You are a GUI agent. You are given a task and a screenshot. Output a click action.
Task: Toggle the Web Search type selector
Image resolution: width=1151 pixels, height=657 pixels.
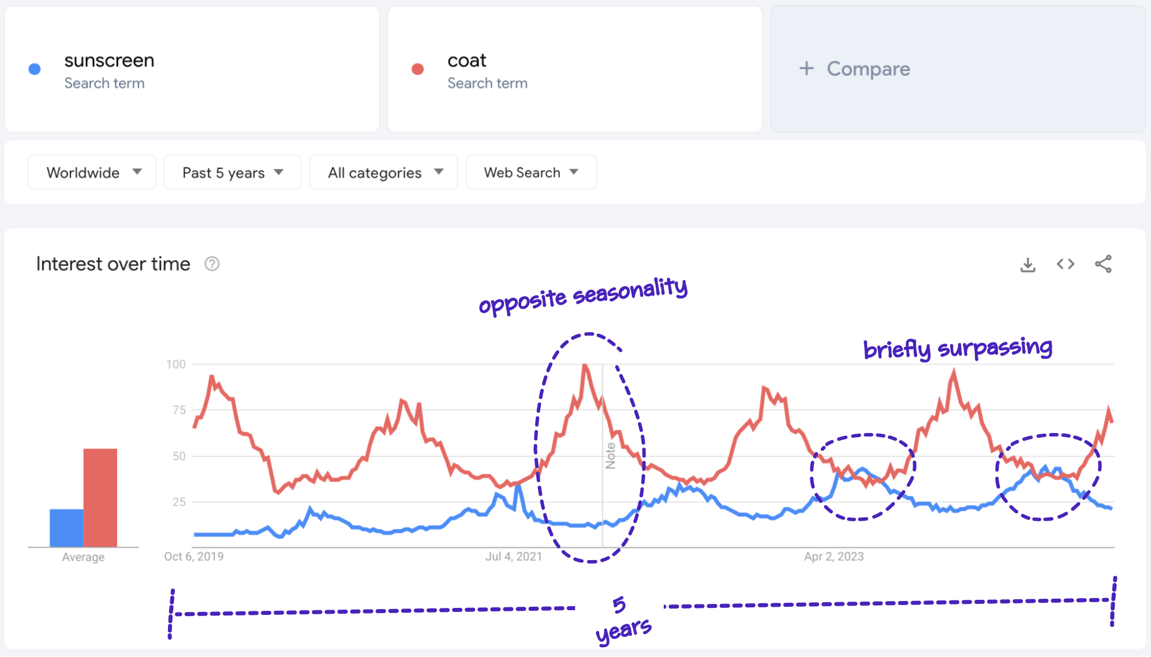point(531,173)
